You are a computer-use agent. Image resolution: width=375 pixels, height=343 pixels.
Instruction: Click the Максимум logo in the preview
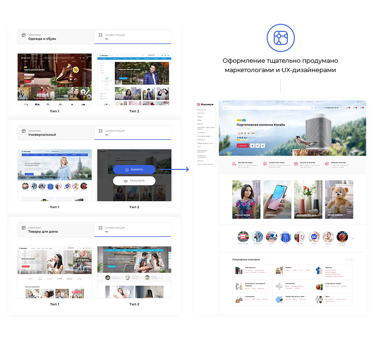point(205,105)
